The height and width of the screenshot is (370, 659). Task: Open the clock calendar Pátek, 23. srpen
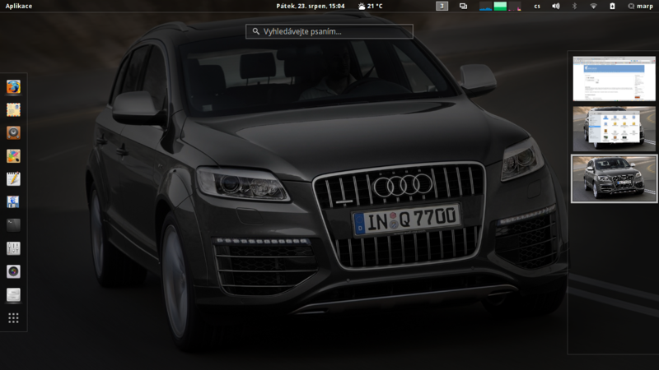pyautogui.click(x=311, y=6)
